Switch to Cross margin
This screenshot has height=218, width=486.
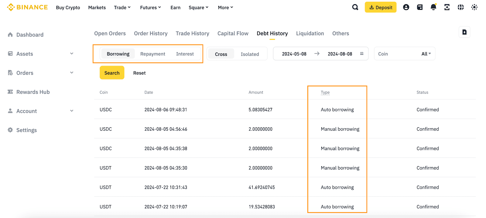tap(221, 54)
